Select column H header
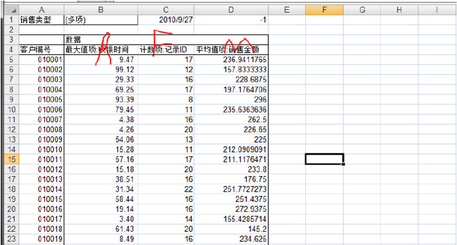 coord(399,10)
